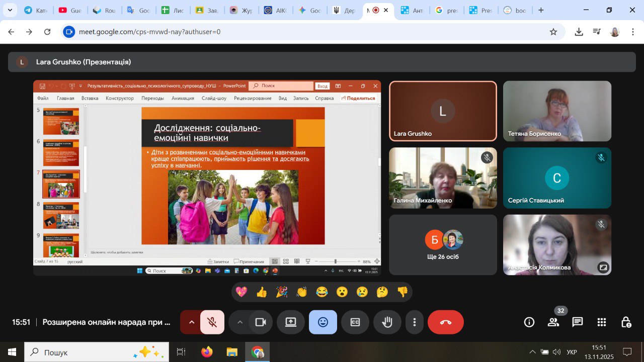Open meeting details info icon
The width and height of the screenshot is (644, 362).
[x=529, y=322]
